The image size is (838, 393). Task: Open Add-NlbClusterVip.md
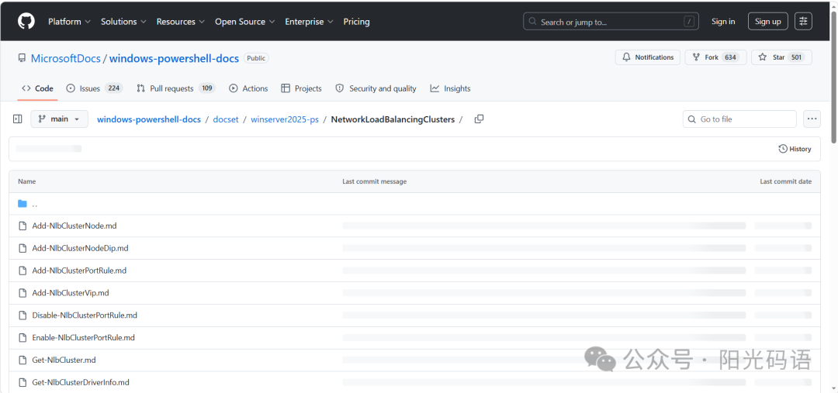tap(71, 293)
